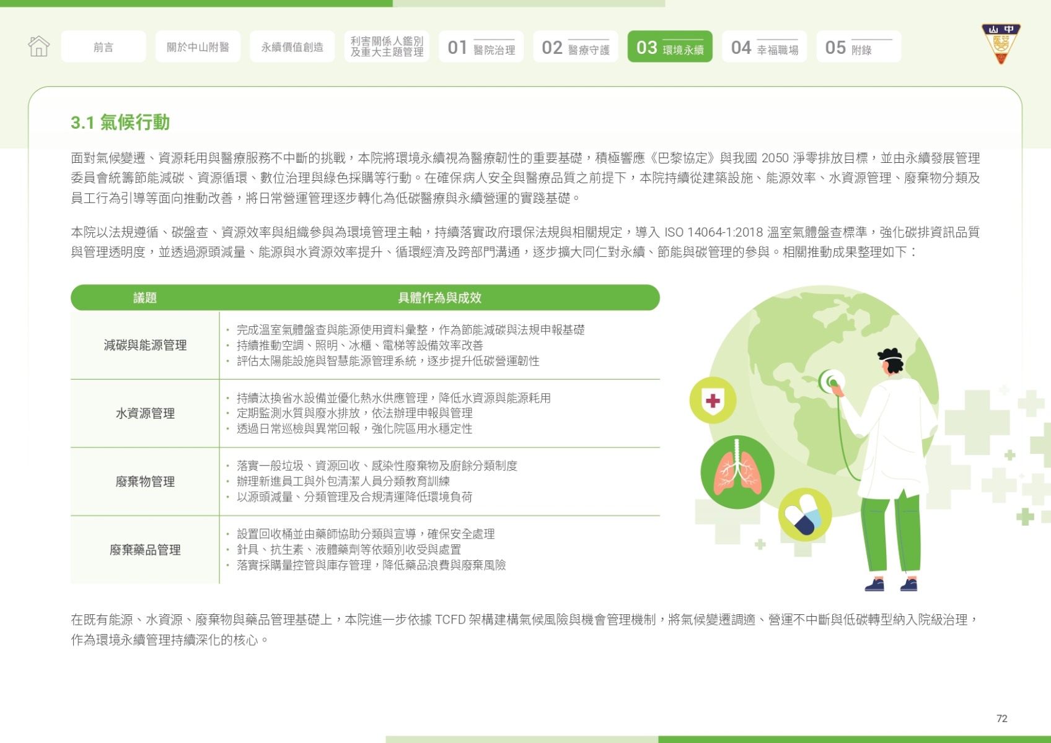
Task: Click the medical shield cross icon
Action: (713, 400)
